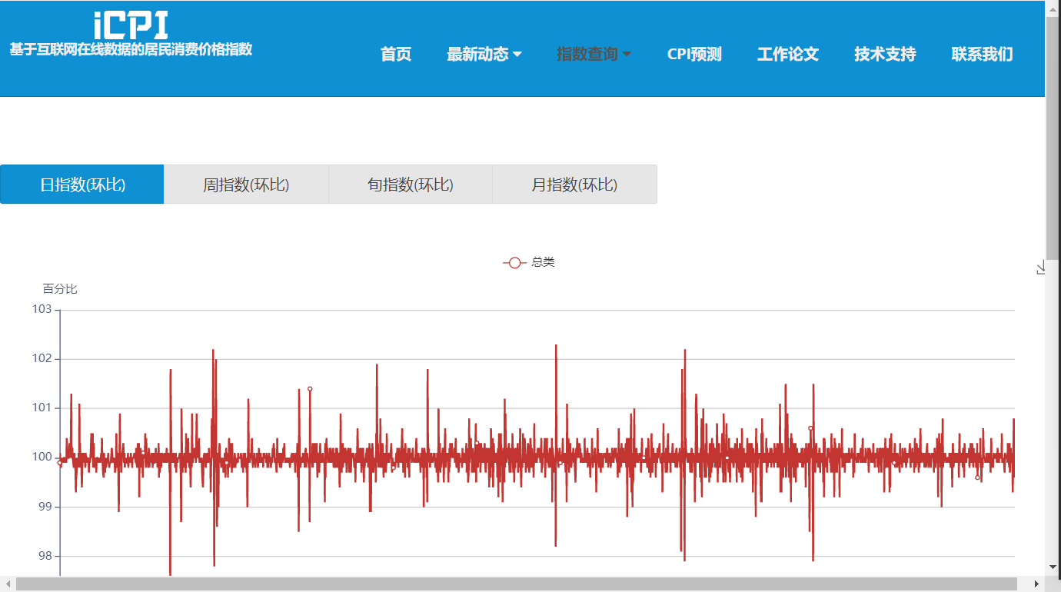The image size is (1061, 592).
Task: Switch to the 周指数(环比) tab
Action: point(246,185)
